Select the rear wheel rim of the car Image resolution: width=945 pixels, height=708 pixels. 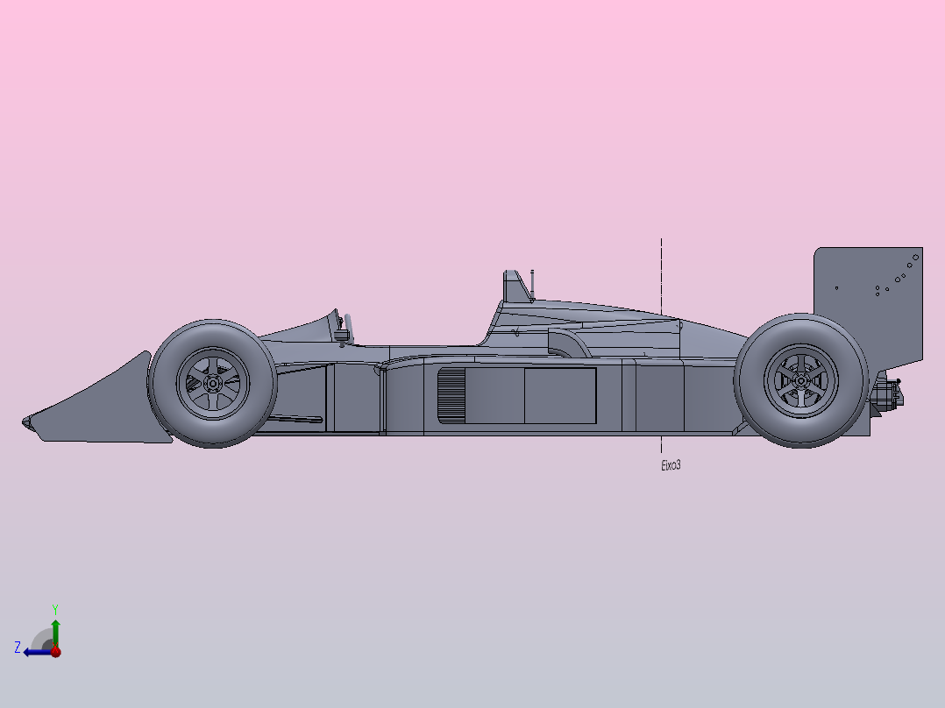[x=801, y=381]
